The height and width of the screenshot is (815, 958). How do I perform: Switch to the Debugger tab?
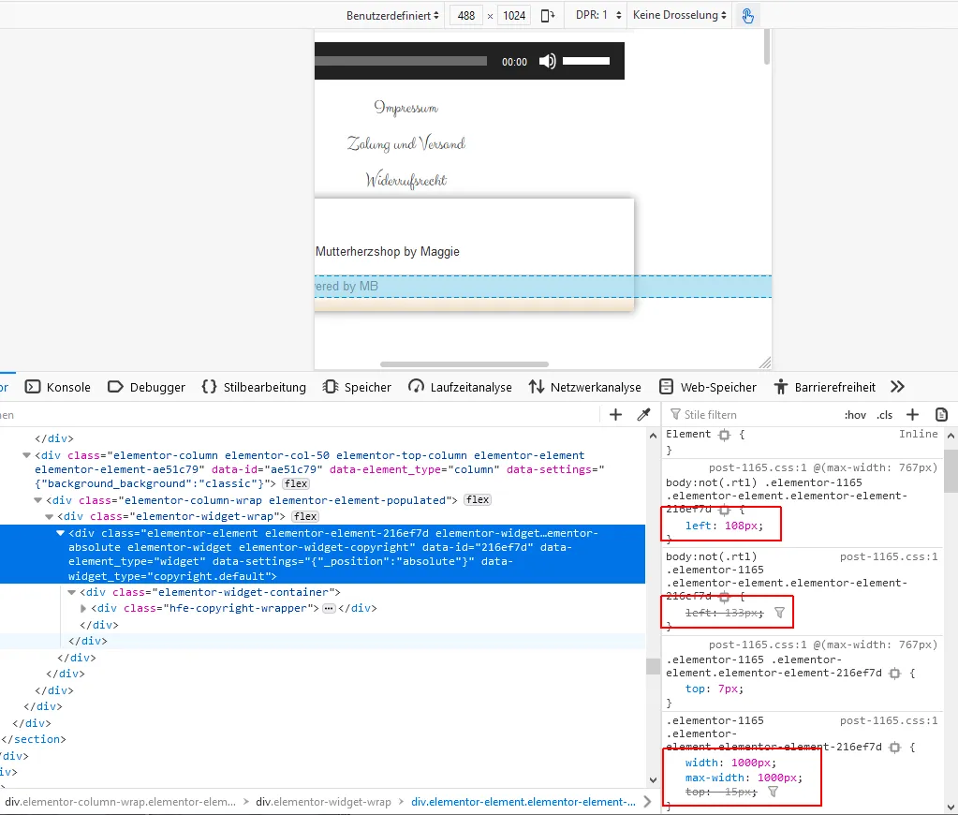coord(146,387)
